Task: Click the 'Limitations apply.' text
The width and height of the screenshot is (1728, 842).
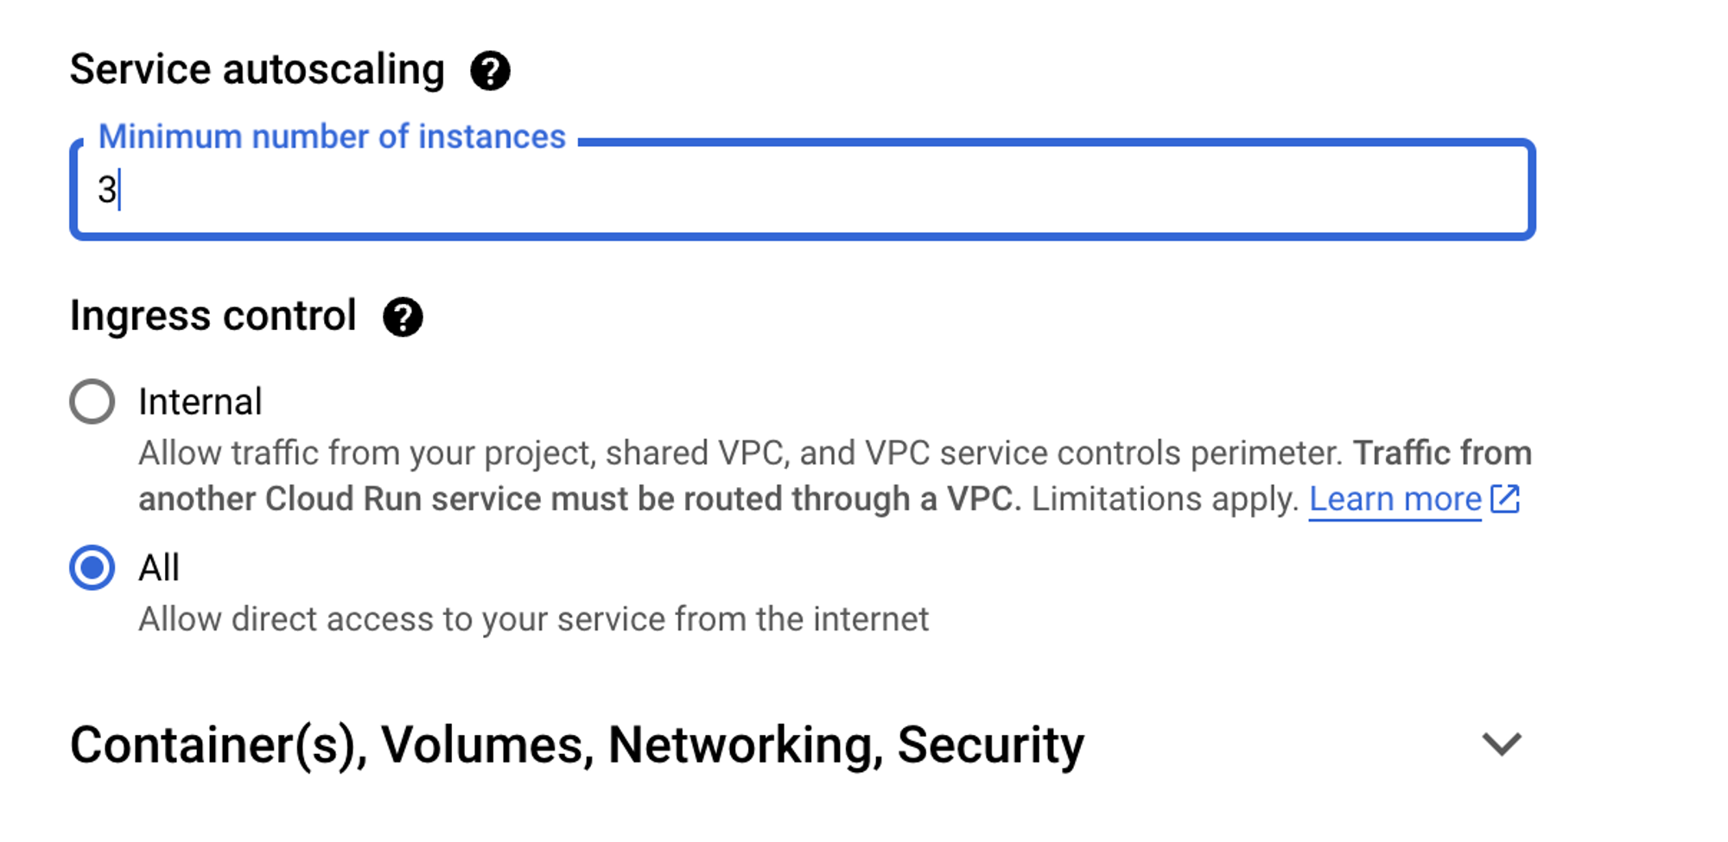Action: click(1165, 499)
